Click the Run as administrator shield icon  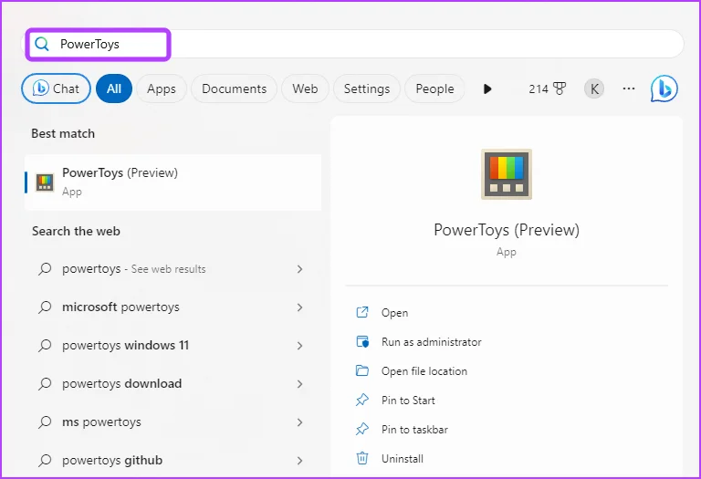362,342
